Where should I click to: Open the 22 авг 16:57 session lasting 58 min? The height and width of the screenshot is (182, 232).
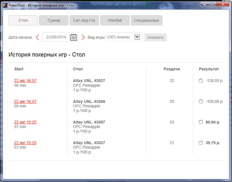tap(25, 102)
